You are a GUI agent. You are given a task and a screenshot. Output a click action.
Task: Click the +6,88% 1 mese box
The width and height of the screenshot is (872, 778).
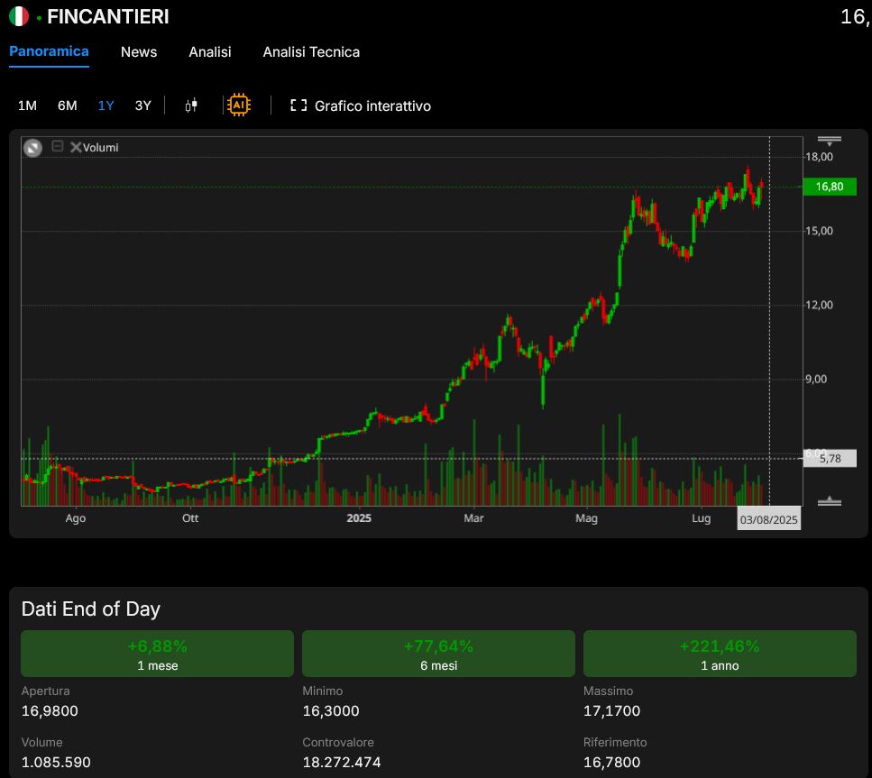pos(158,654)
